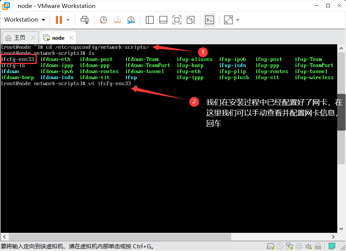Click ifup-plusb in terminal listing
Image resolution: width=346 pixels, height=251 pixels.
pyautogui.click(x=234, y=78)
